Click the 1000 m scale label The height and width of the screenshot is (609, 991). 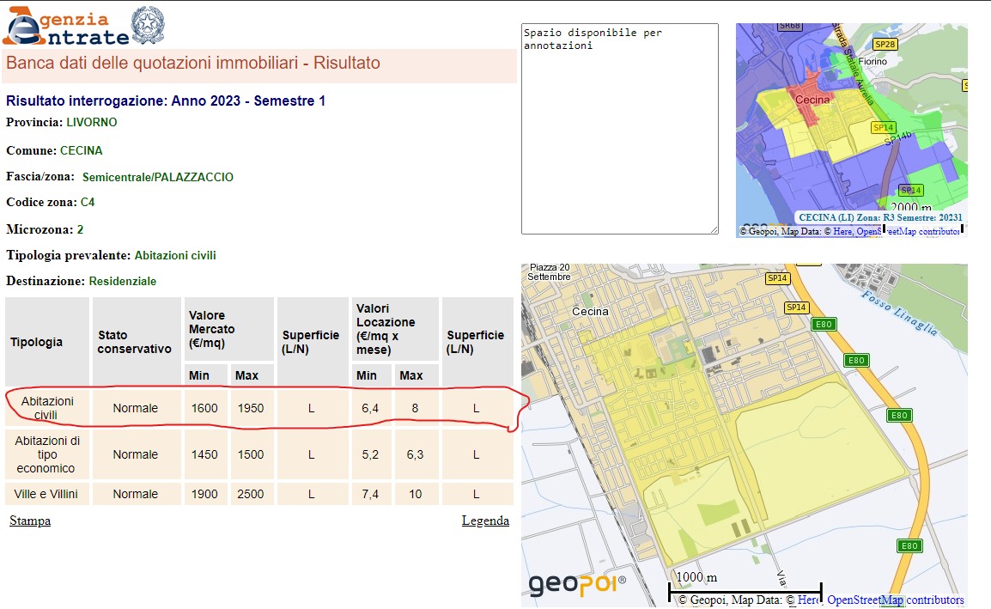(696, 576)
